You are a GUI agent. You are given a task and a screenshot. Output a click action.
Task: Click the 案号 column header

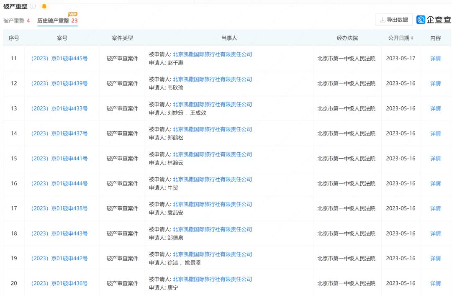coord(62,38)
